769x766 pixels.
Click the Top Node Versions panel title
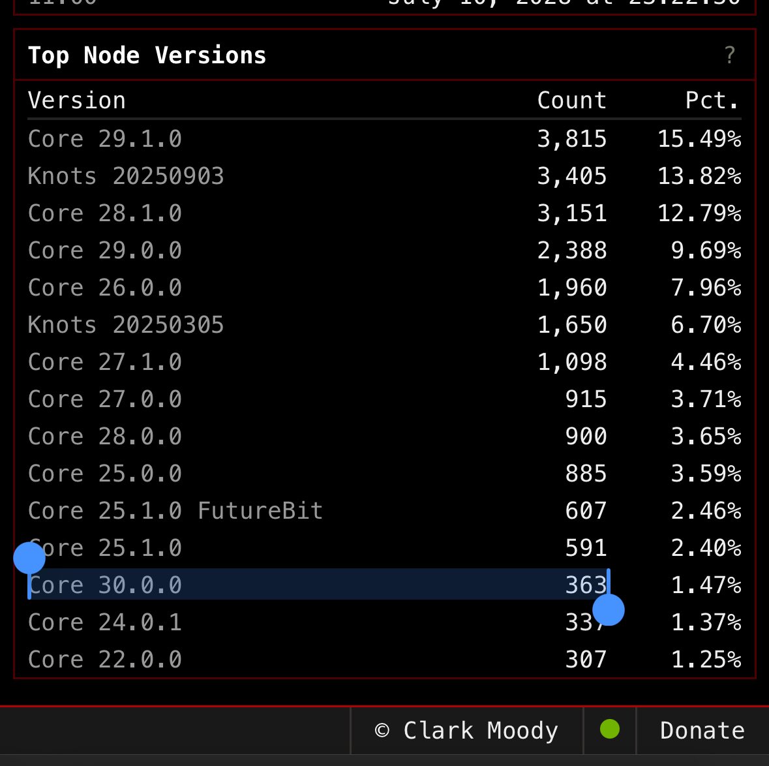point(147,55)
